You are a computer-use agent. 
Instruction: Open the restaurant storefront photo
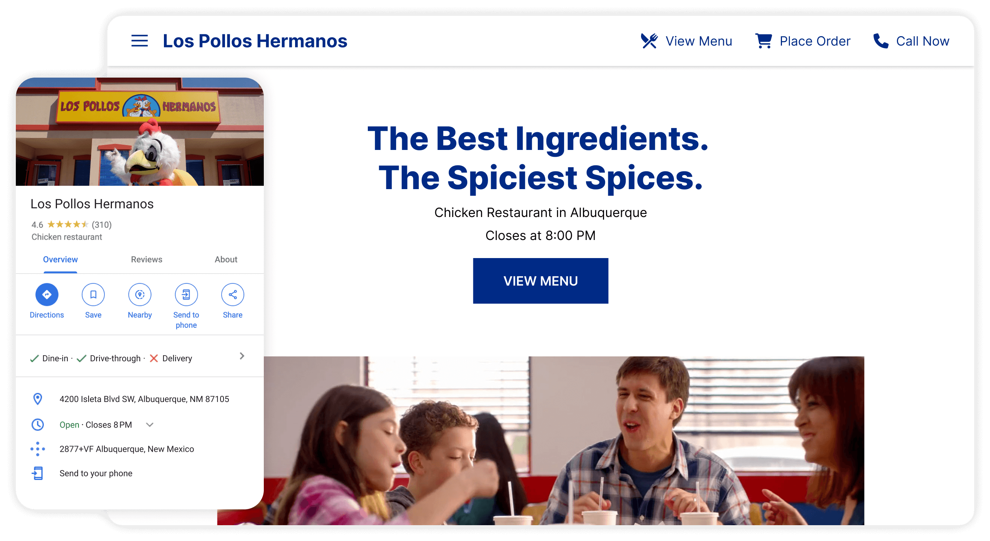pyautogui.click(x=140, y=132)
